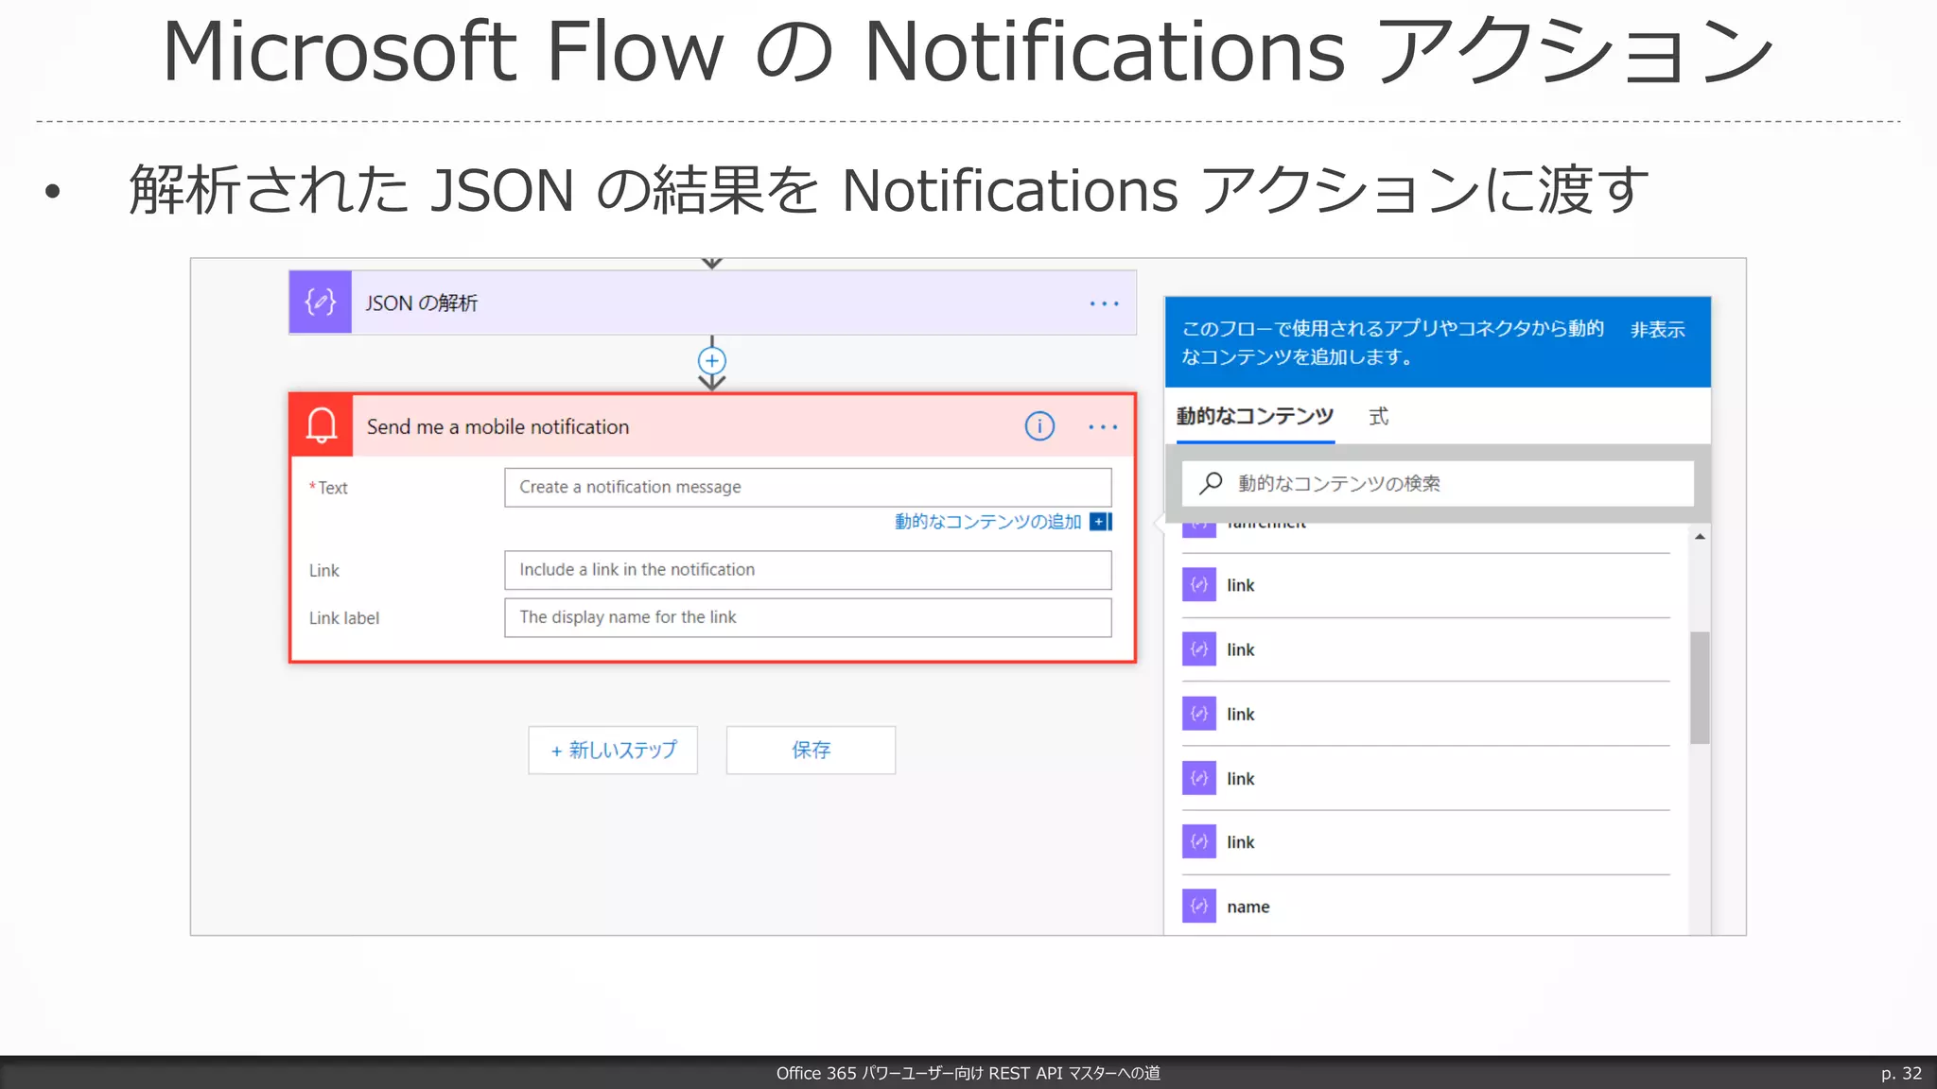Select the name dynamic content item
The width and height of the screenshot is (1937, 1089).
pyautogui.click(x=1425, y=907)
